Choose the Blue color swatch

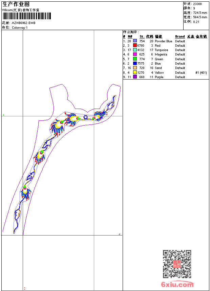click(x=135, y=63)
